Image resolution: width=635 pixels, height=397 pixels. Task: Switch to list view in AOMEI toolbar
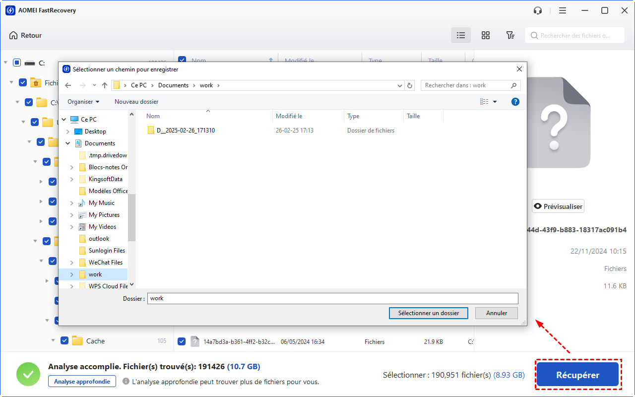click(x=461, y=35)
